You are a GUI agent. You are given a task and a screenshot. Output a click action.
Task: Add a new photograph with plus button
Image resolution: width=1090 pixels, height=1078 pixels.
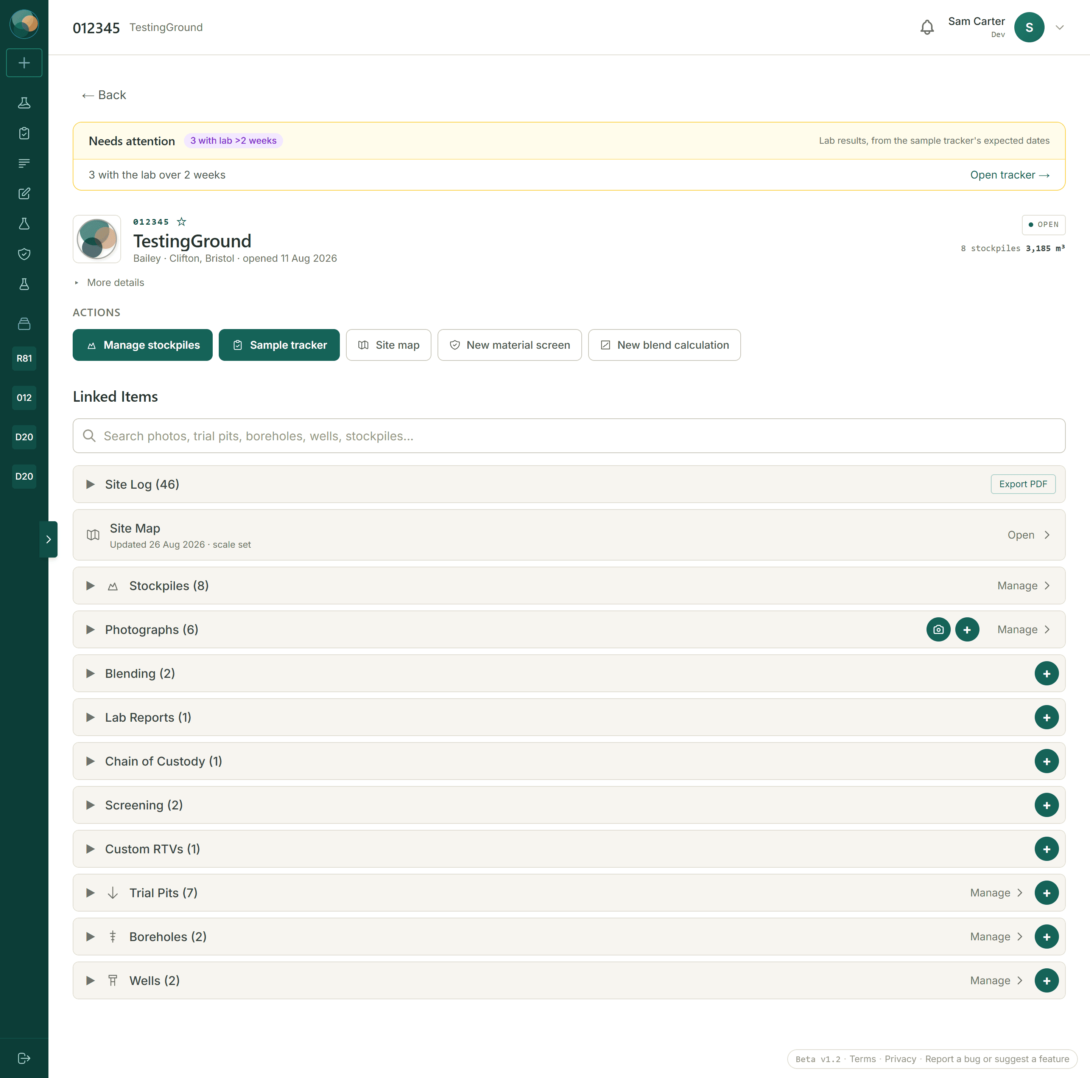pos(967,629)
